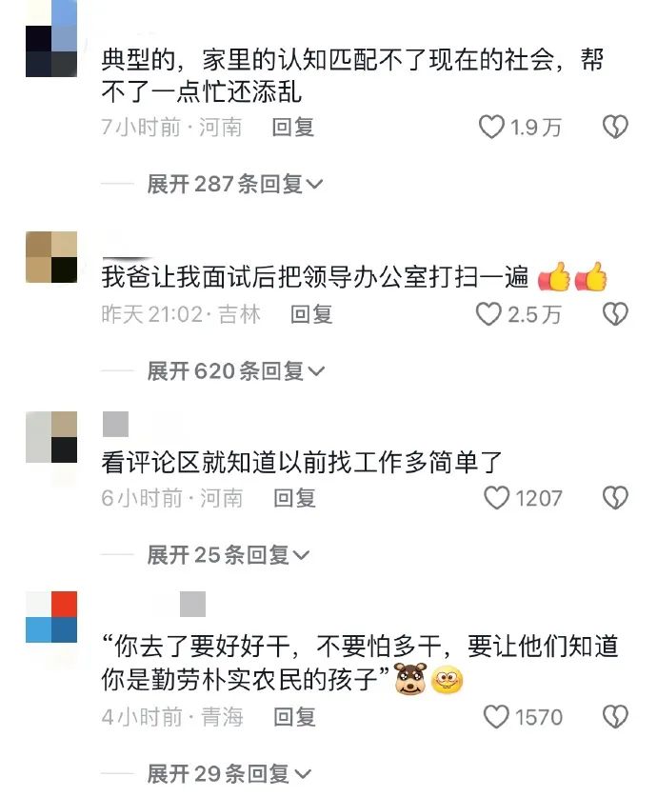Expand 展开29条回复
Screen dimensions: 657x797
tap(229, 773)
